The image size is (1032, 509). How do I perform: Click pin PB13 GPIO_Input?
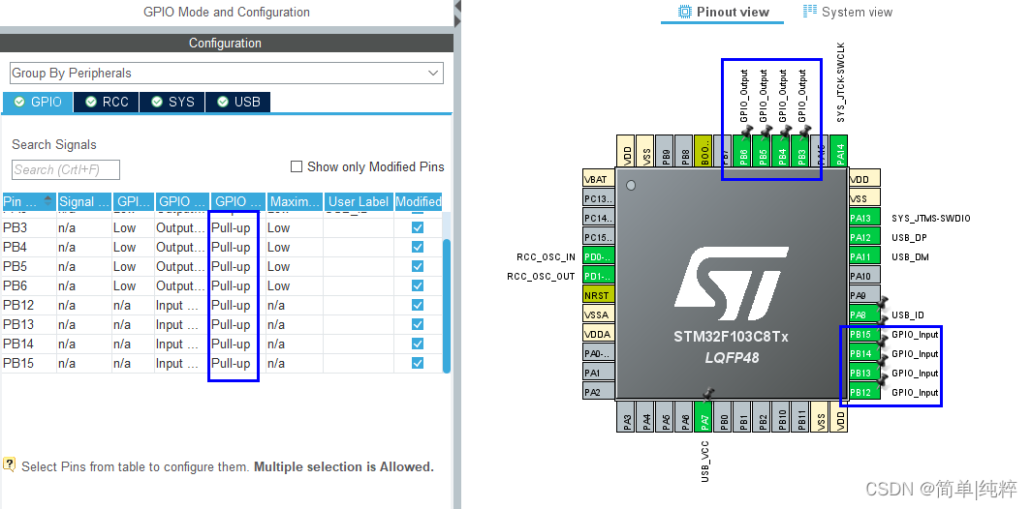click(863, 373)
